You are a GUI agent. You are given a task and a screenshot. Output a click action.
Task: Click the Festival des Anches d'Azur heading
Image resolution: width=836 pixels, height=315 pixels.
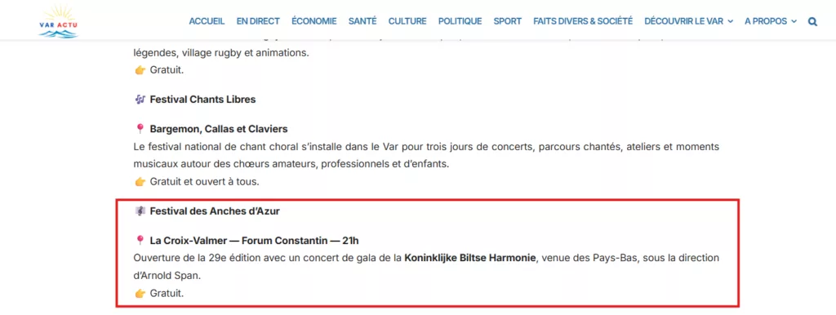point(215,211)
